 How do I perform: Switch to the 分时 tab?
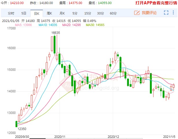pos(11,13)
